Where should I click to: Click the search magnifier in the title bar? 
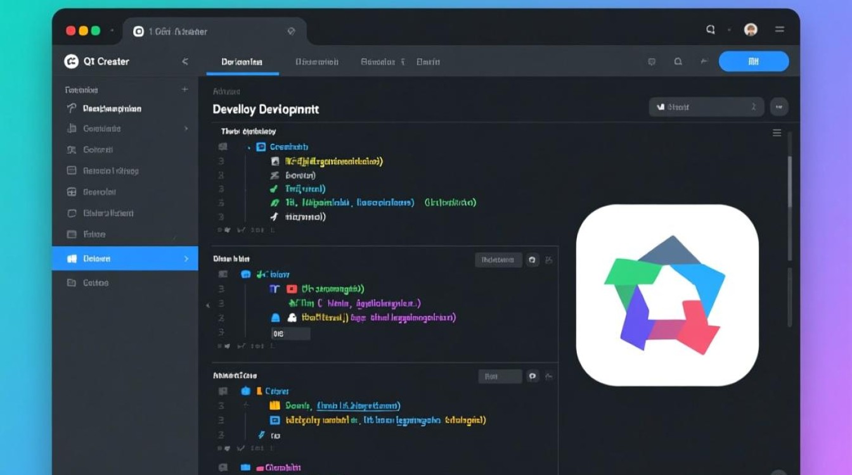[711, 30]
